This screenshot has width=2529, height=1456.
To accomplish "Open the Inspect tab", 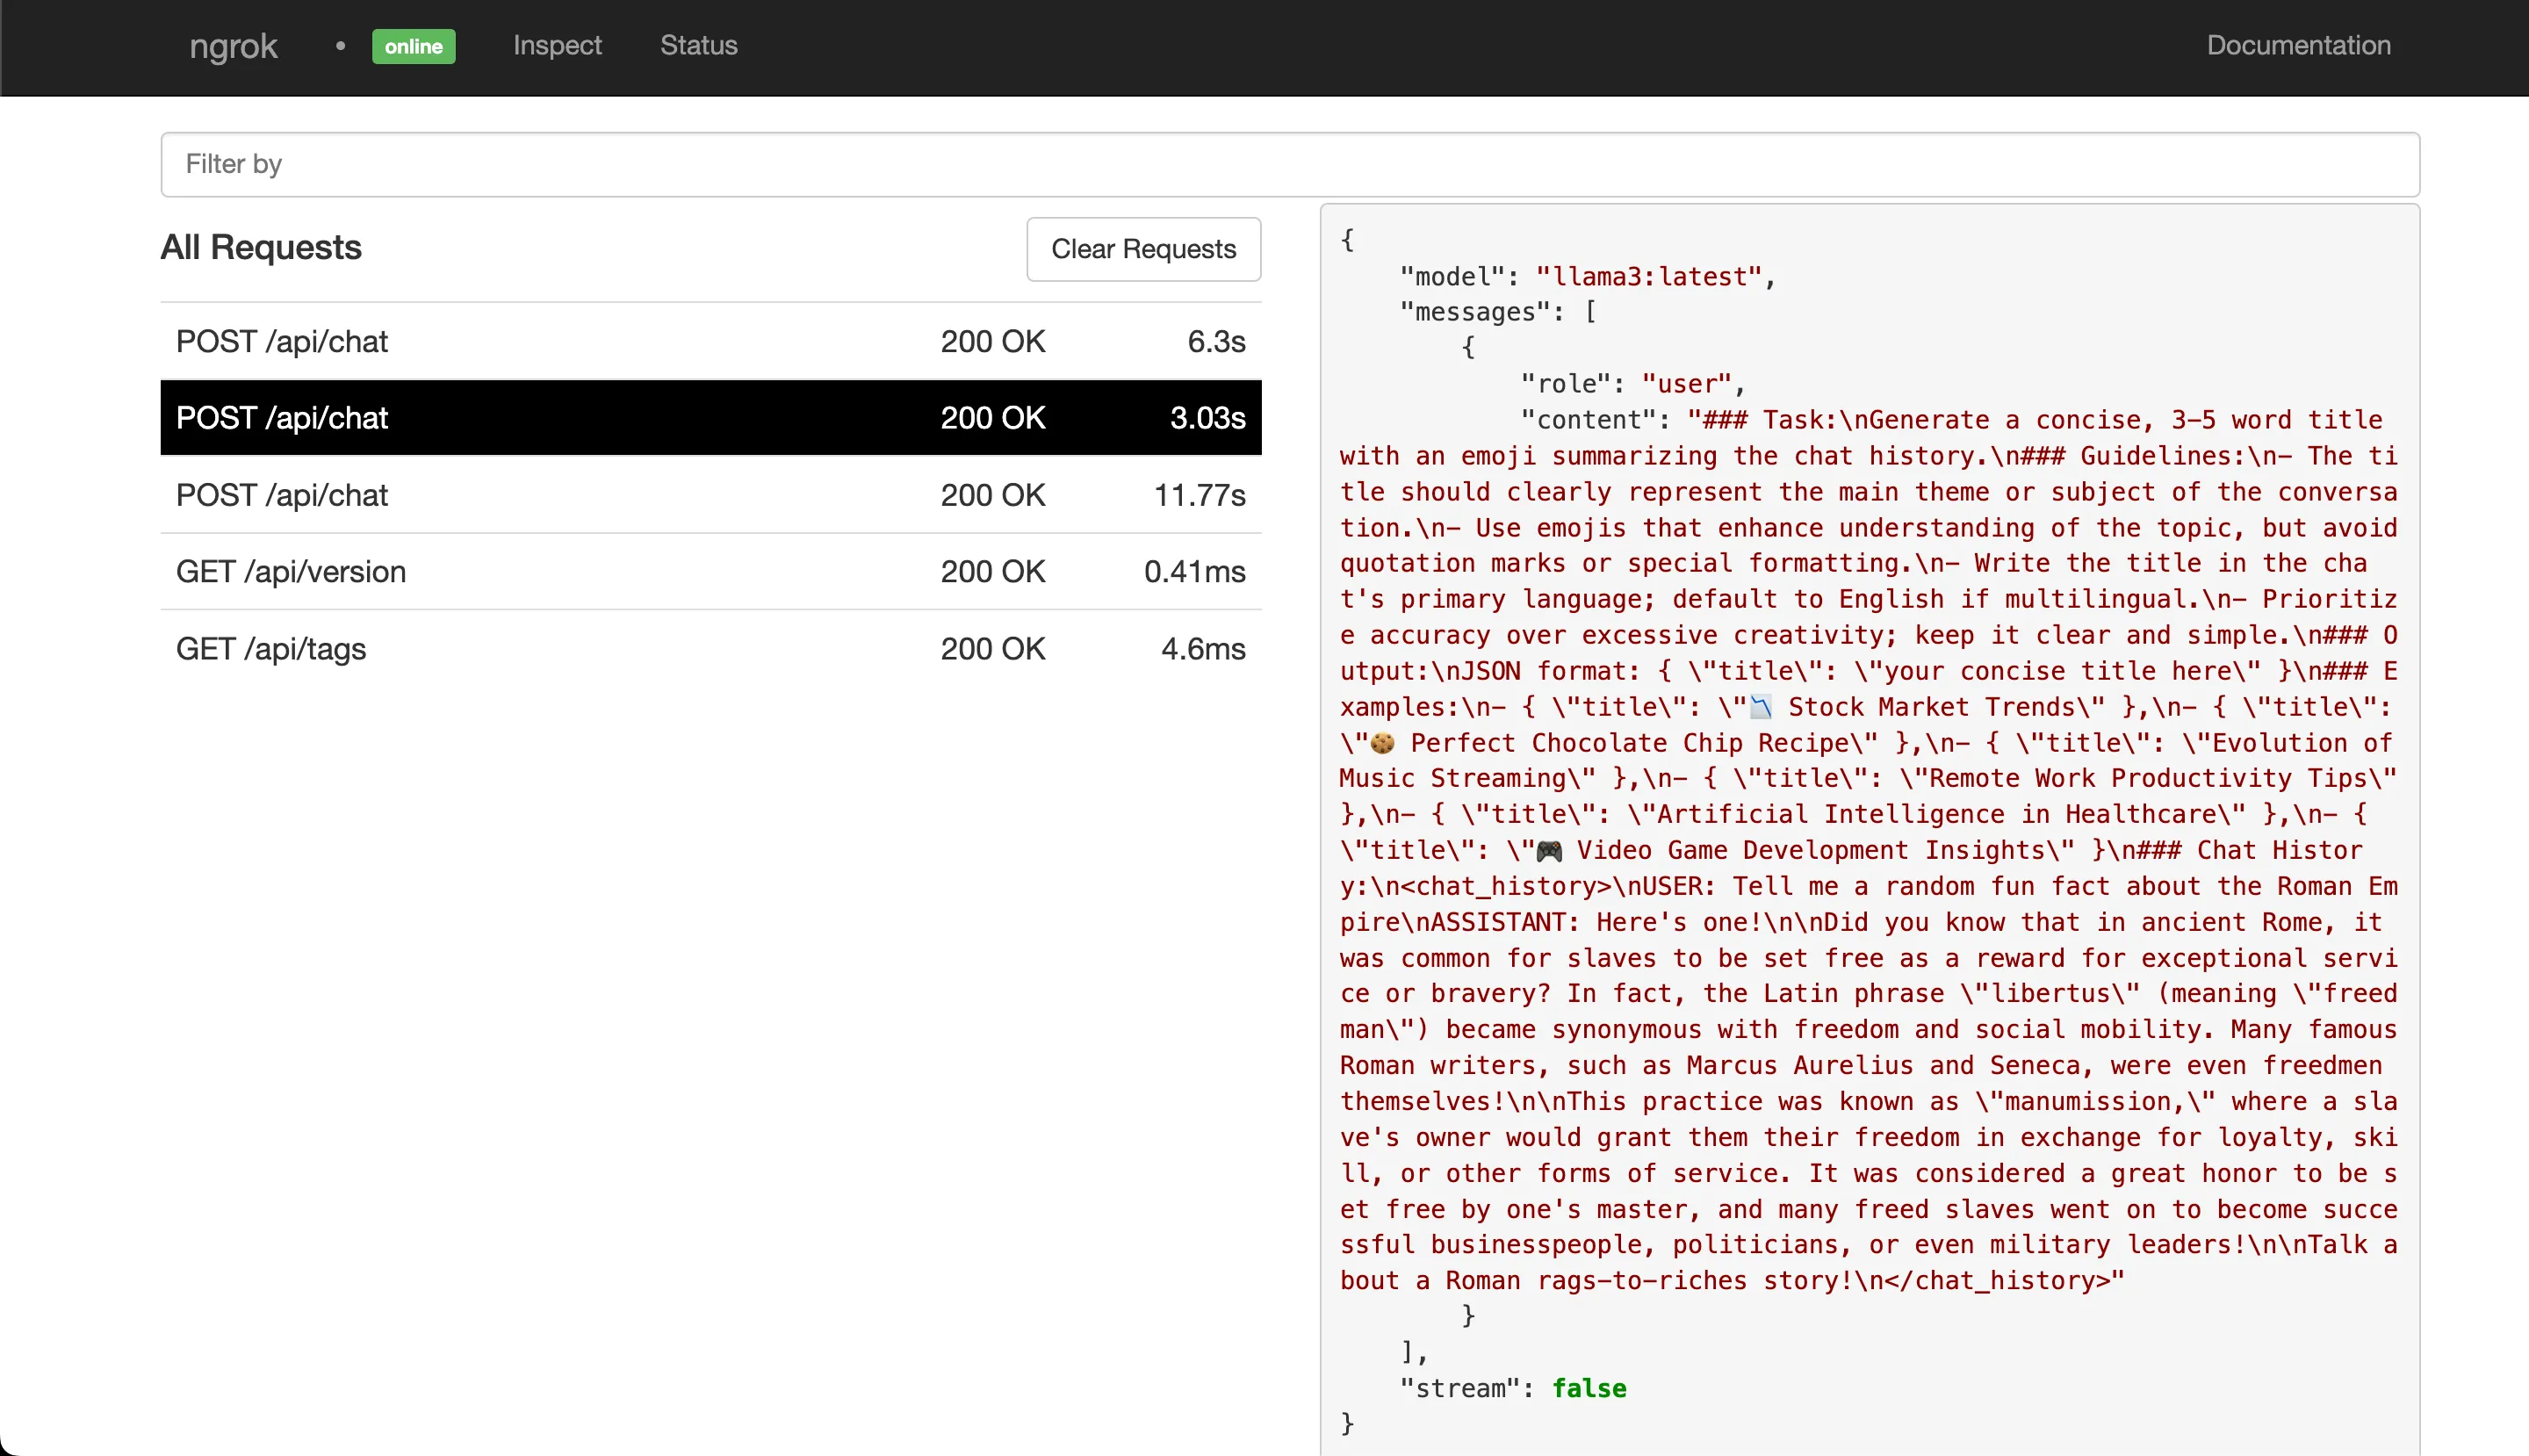I will pyautogui.click(x=557, y=45).
